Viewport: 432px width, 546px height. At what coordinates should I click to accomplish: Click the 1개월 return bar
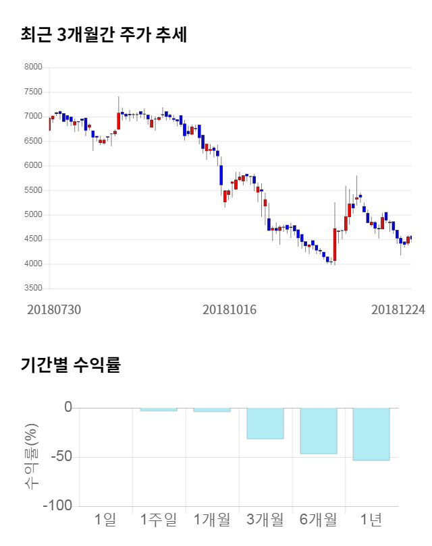(212, 410)
